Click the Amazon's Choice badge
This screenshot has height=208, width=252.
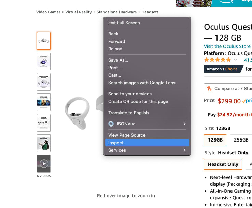pyautogui.click(x=222, y=69)
